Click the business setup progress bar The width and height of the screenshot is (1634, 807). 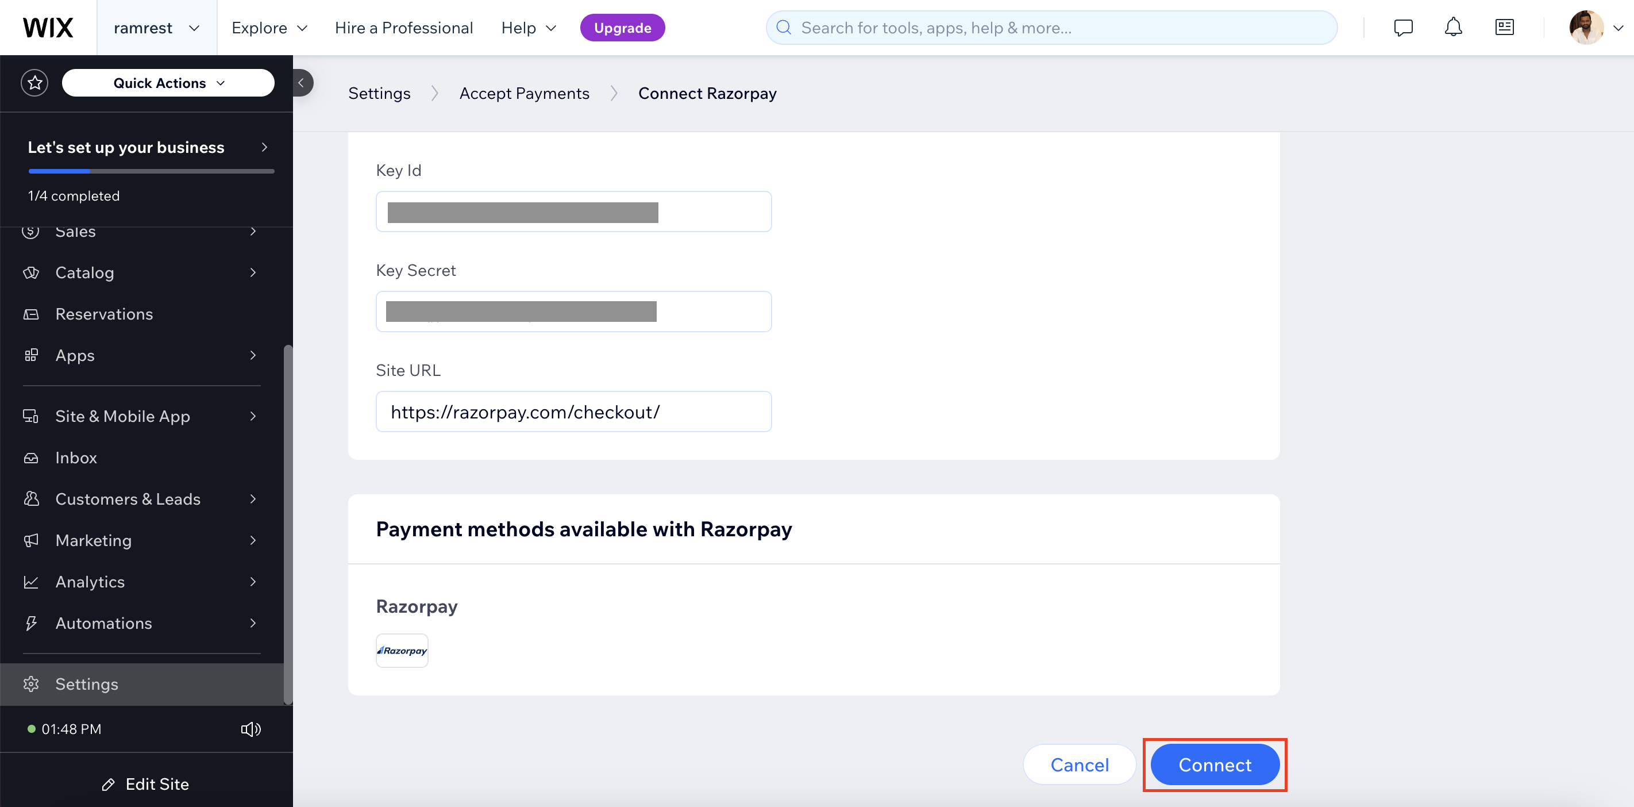(151, 171)
